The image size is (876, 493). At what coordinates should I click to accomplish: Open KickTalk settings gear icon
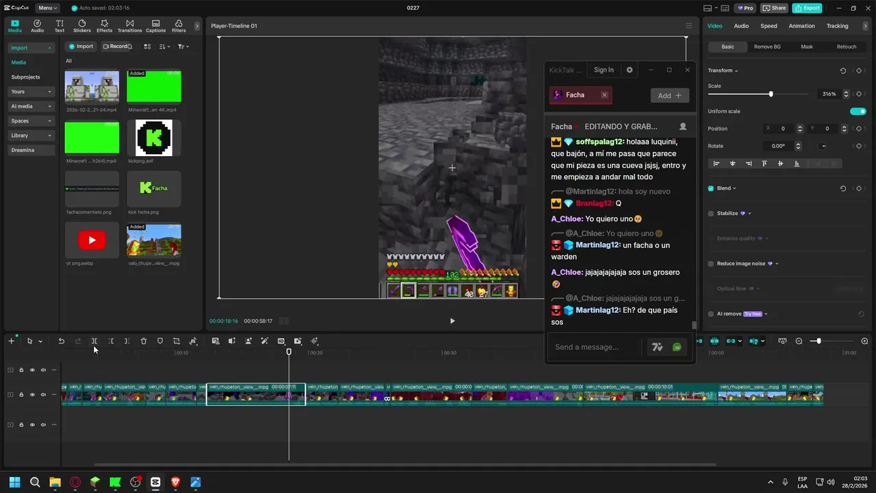(x=630, y=70)
